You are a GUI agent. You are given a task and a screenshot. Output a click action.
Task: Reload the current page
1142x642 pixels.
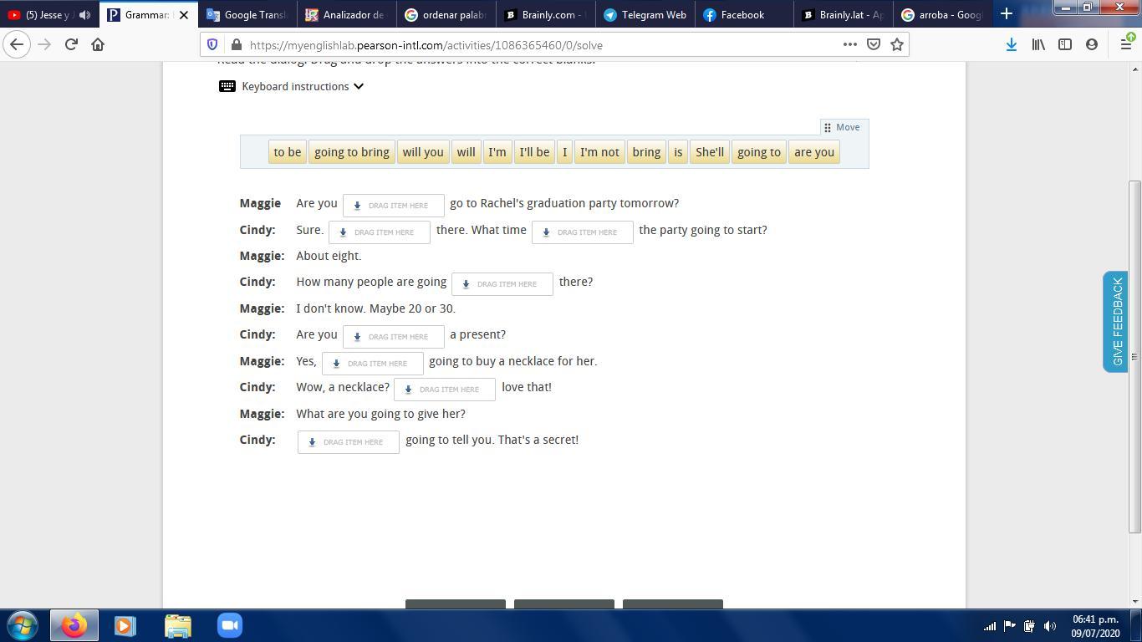click(x=71, y=44)
